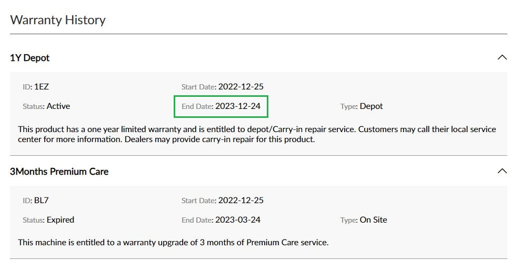Click the Expired status value
The image size is (521, 270).
pyautogui.click(x=61, y=220)
